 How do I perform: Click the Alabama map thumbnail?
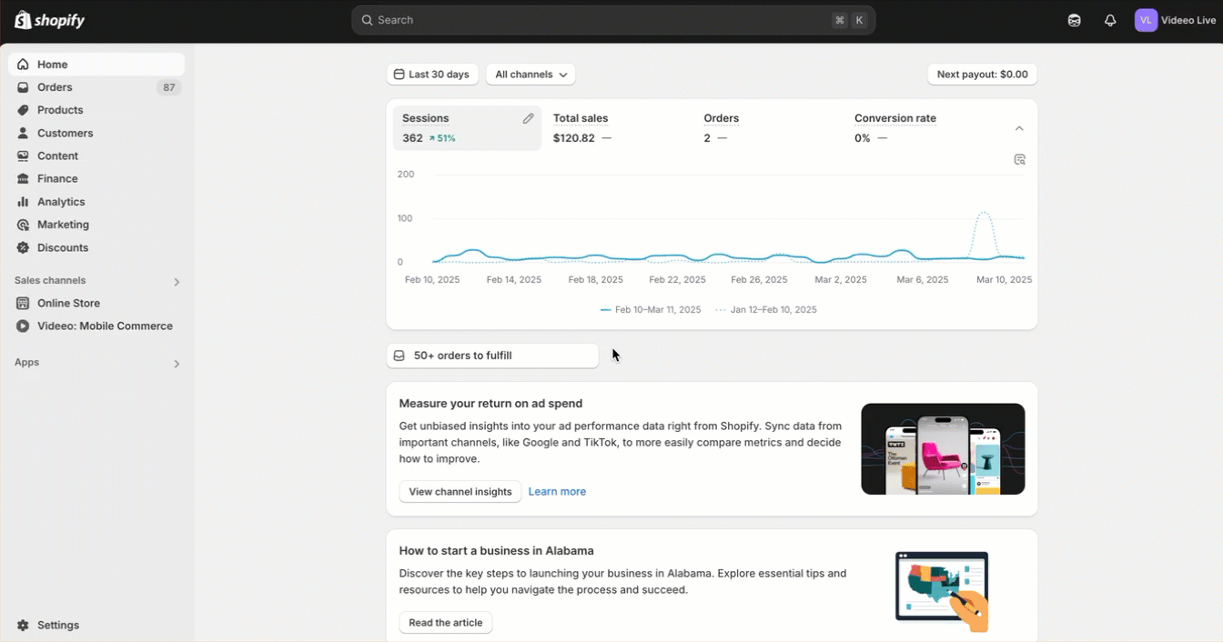pyautogui.click(x=942, y=591)
